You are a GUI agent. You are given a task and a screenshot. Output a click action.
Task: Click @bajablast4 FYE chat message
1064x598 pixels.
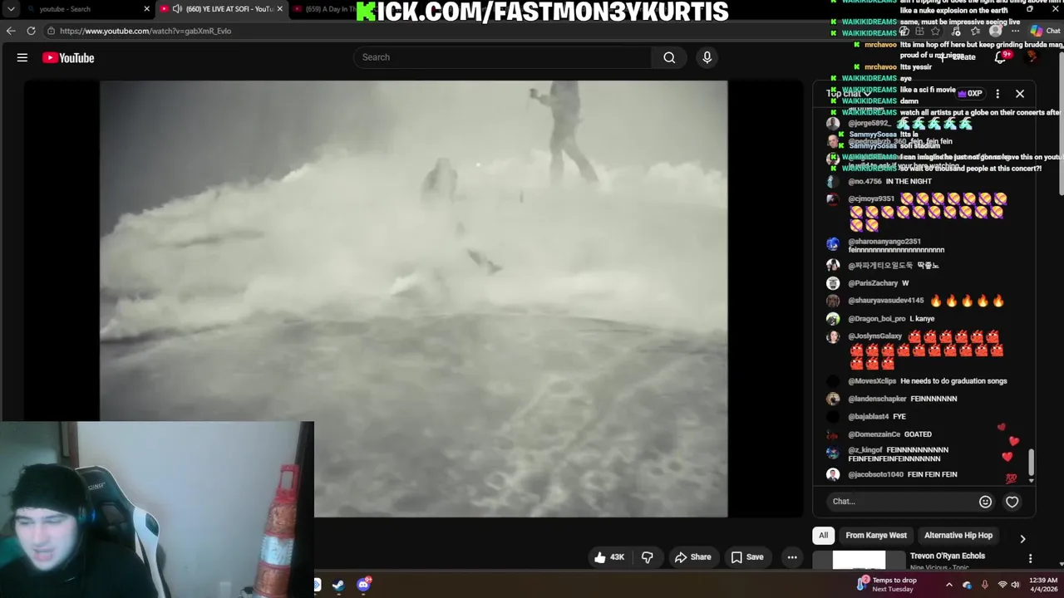tap(866, 417)
